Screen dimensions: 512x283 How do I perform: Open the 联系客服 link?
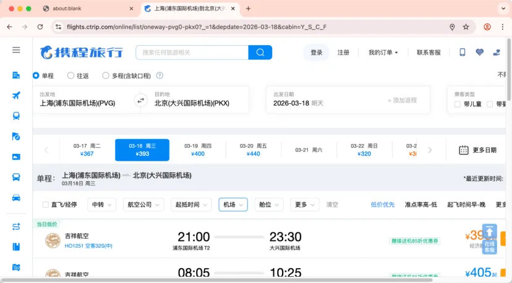tap(429, 53)
